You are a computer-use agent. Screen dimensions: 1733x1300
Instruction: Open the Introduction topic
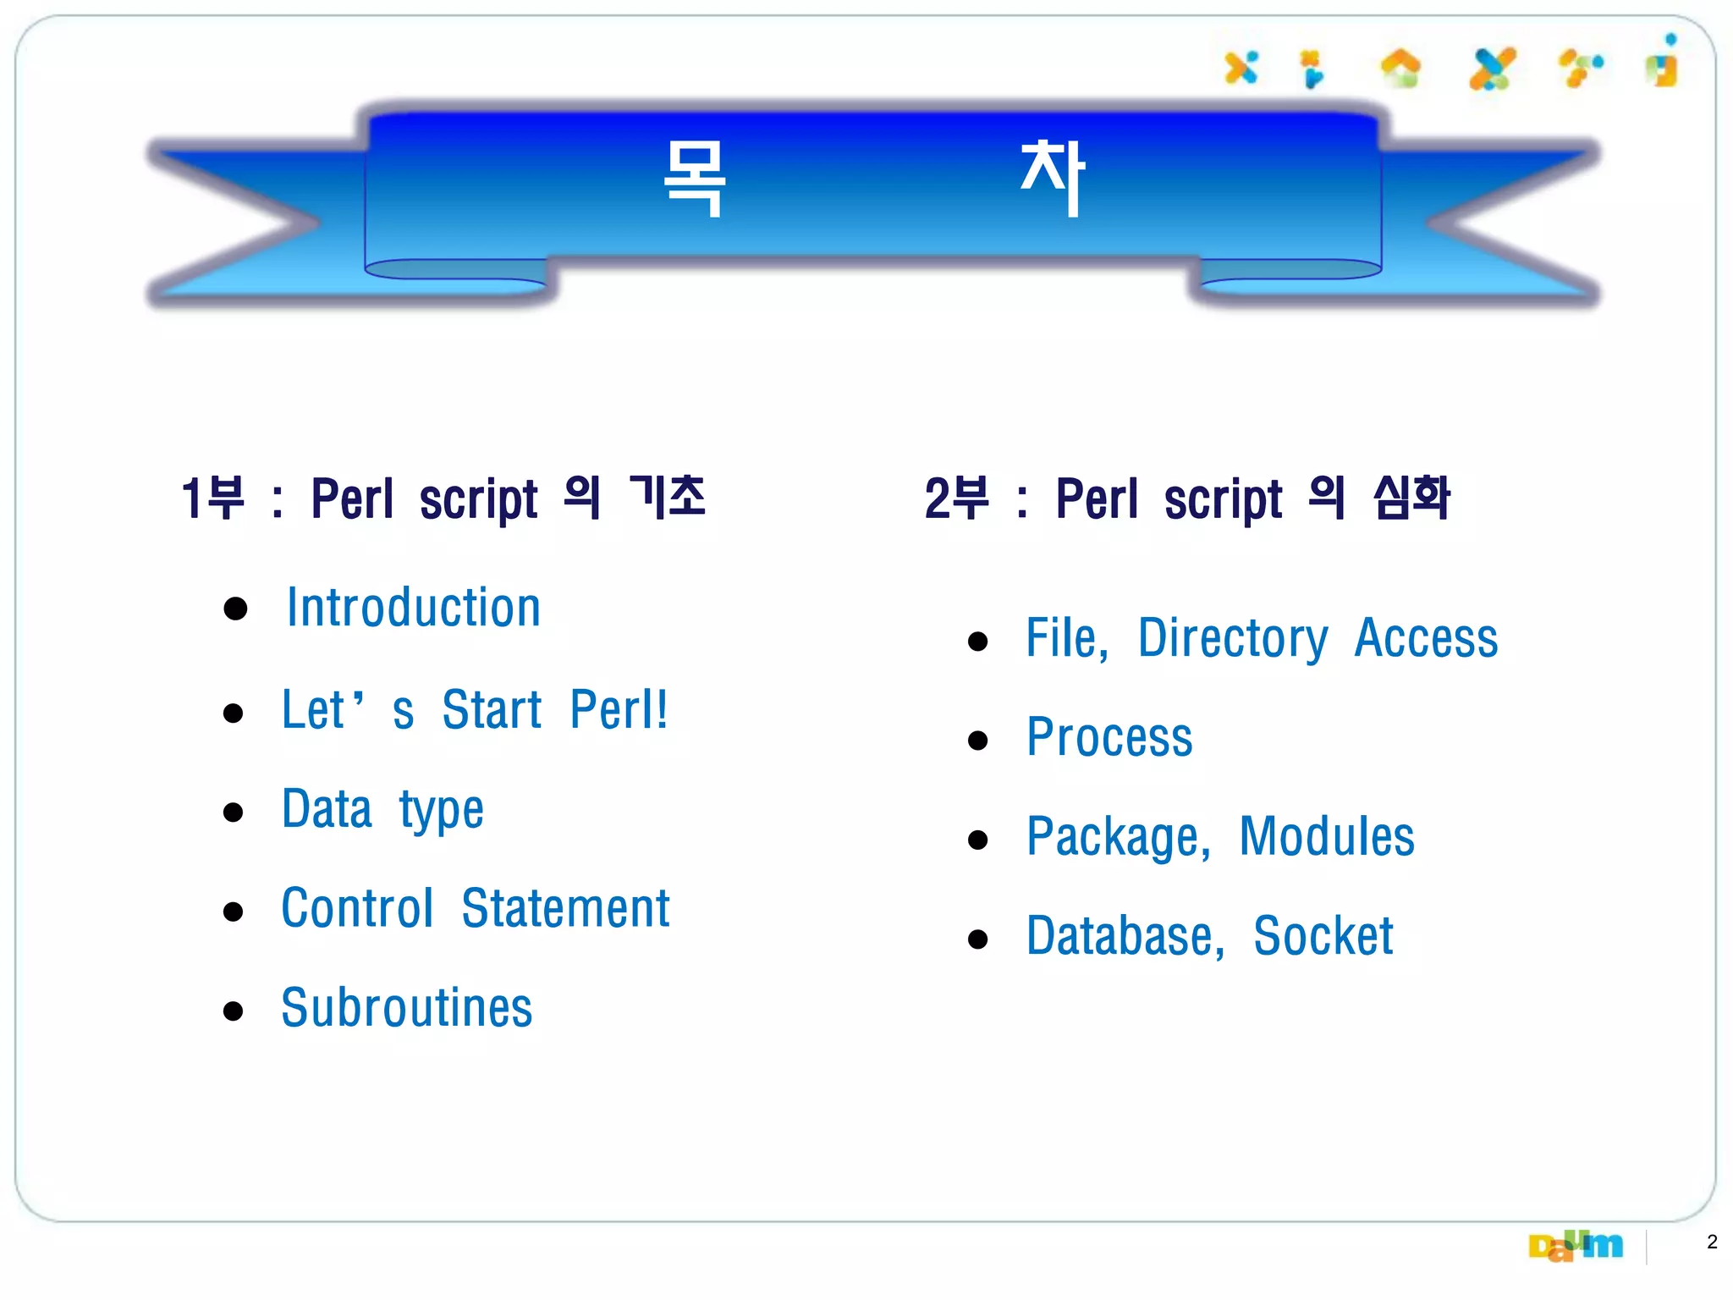pyautogui.click(x=413, y=608)
